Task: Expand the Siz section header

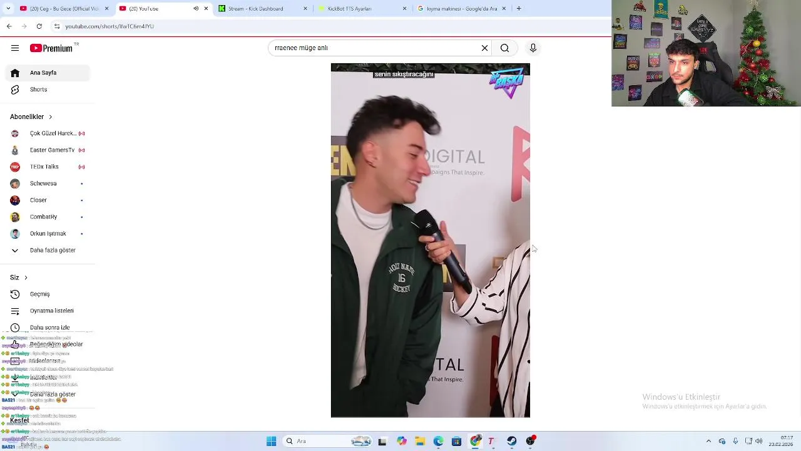Action: pos(19,277)
